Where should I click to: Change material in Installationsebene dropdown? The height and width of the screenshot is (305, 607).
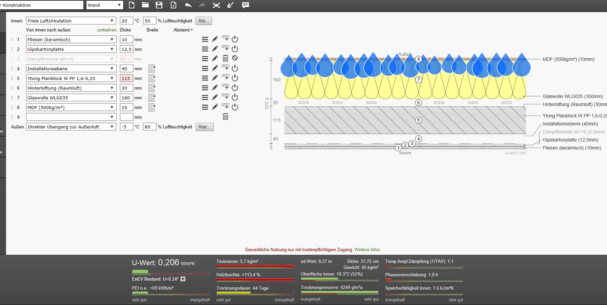[x=71, y=69]
